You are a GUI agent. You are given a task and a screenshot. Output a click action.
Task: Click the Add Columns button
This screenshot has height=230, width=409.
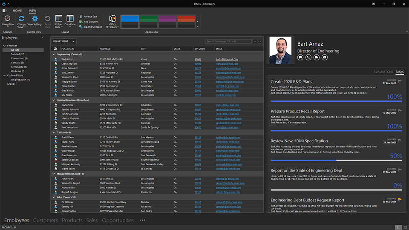90,22
